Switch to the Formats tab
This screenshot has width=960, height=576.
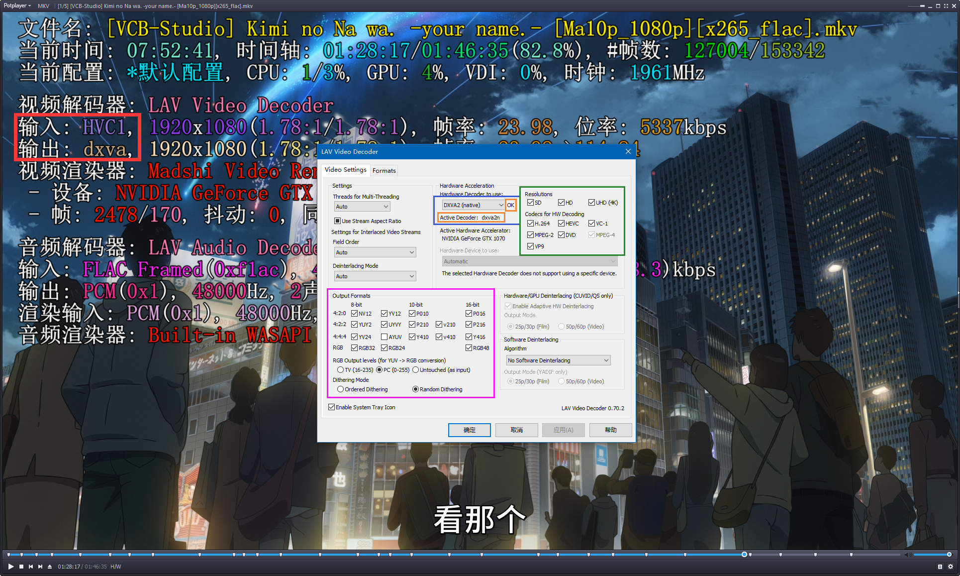coord(384,170)
